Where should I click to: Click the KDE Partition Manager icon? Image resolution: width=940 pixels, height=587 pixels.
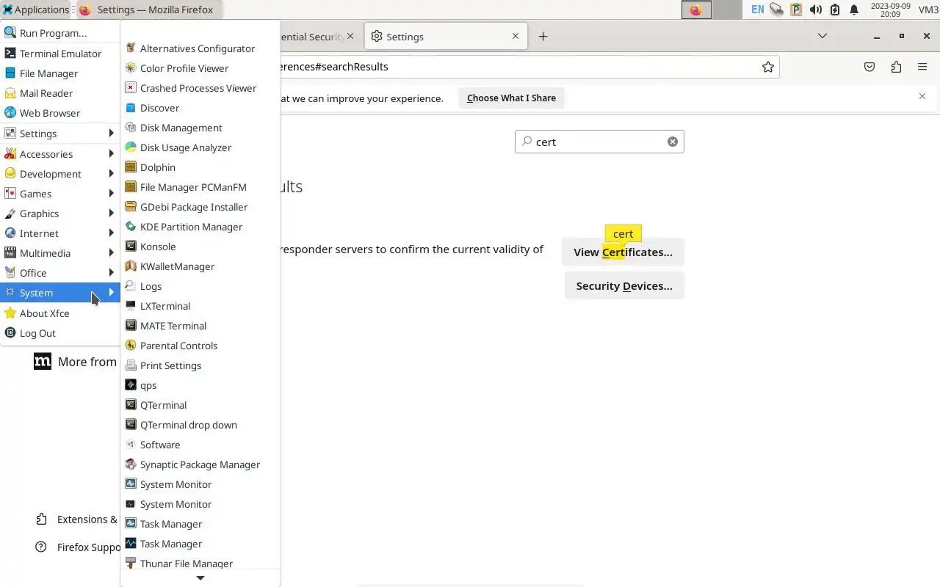coord(131,227)
